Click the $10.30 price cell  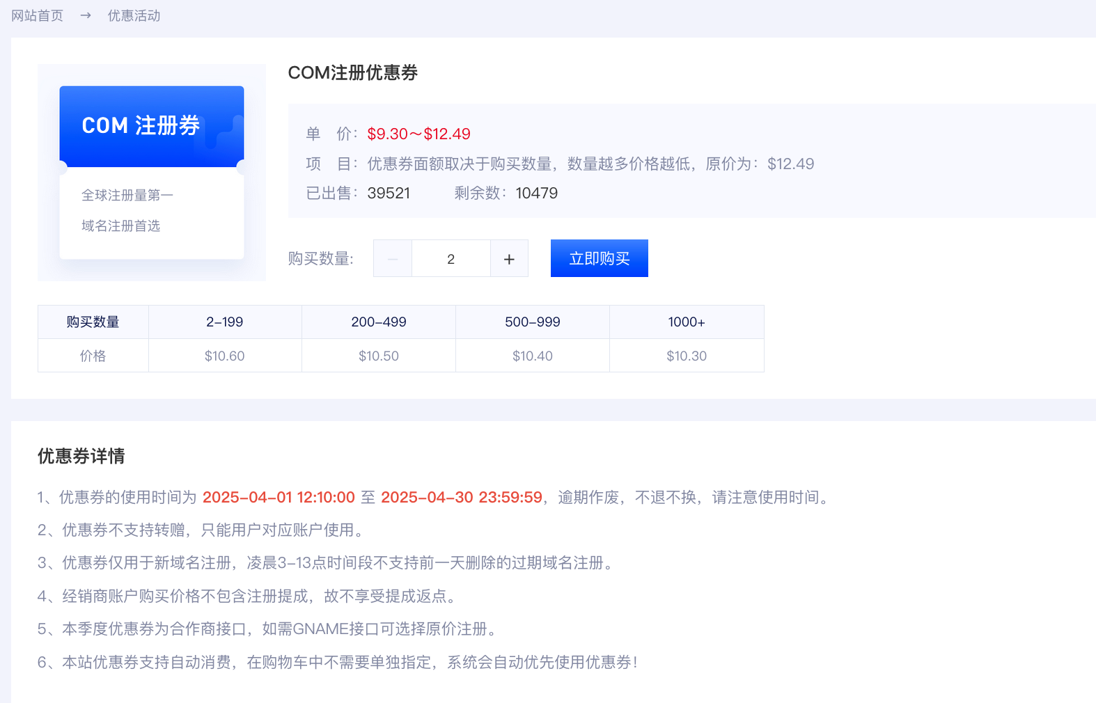pyautogui.click(x=687, y=356)
